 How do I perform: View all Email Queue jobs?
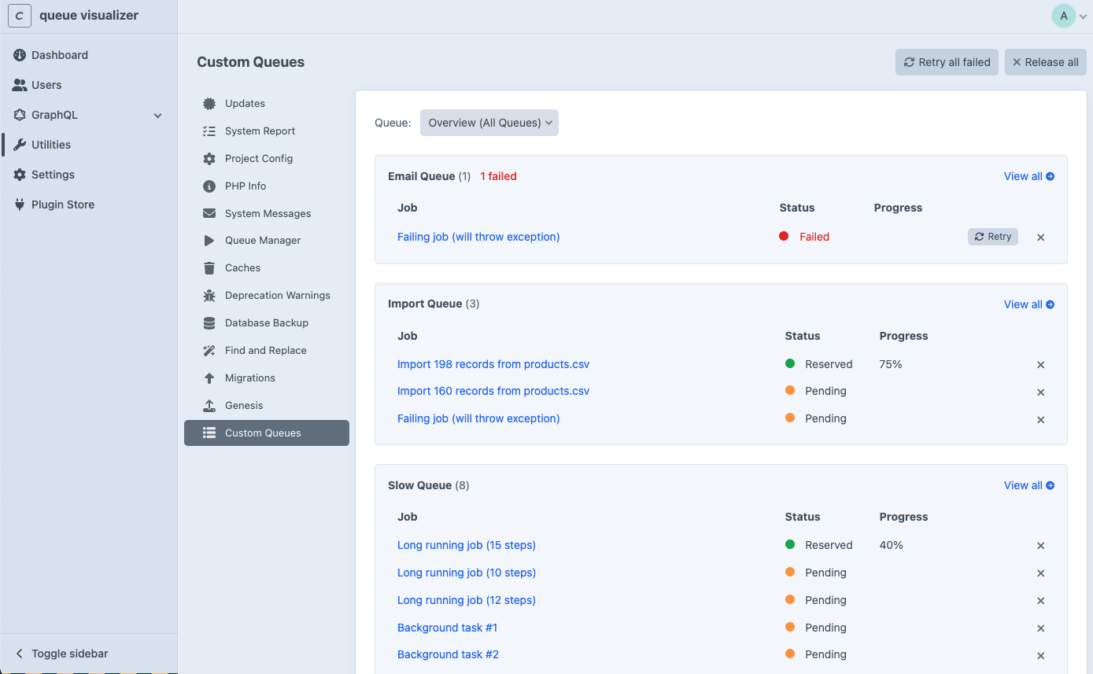[x=1028, y=175]
